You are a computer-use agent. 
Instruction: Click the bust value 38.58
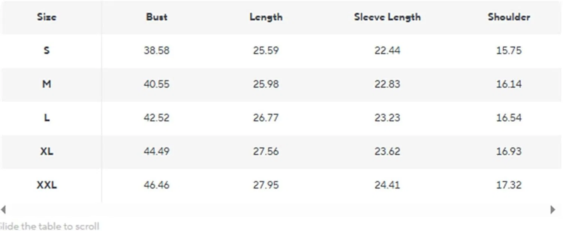coord(157,50)
